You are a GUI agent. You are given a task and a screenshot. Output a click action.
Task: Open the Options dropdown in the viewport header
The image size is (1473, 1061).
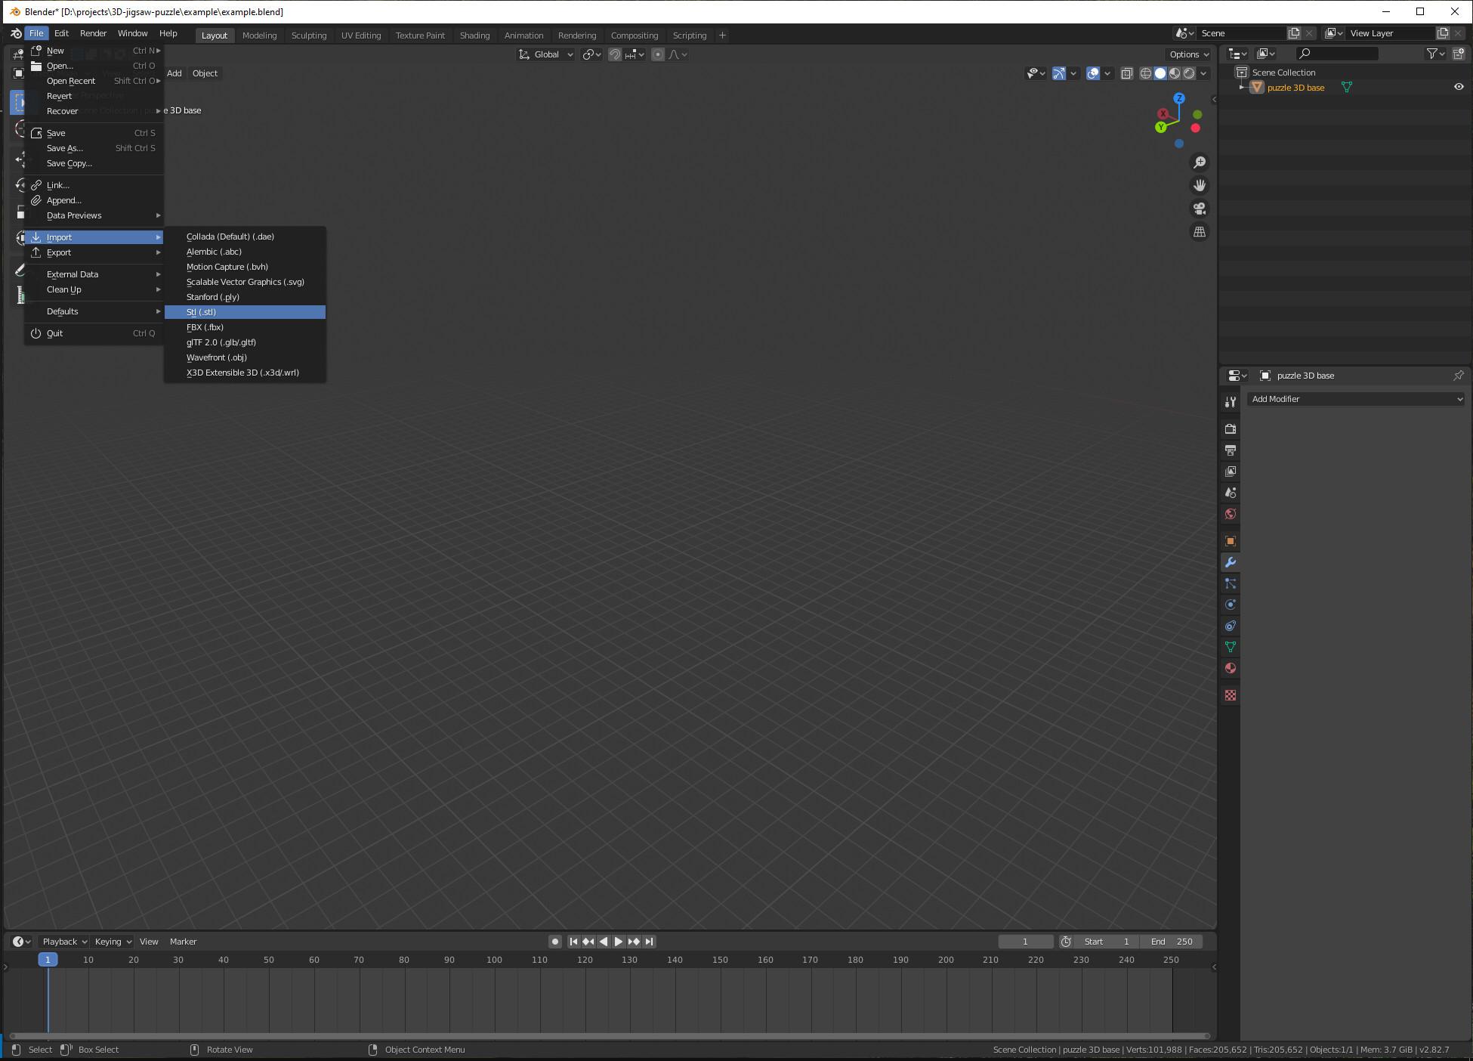[x=1187, y=54]
